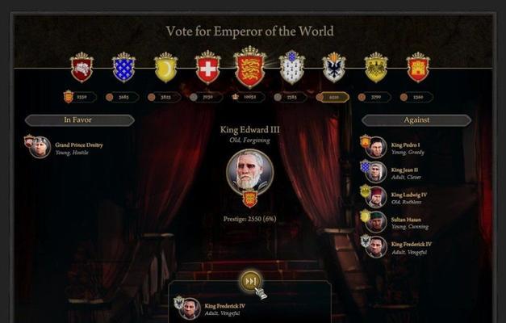This screenshot has width=506, height=323.
Task: Click the white shield with black eagle
Action: point(334,67)
